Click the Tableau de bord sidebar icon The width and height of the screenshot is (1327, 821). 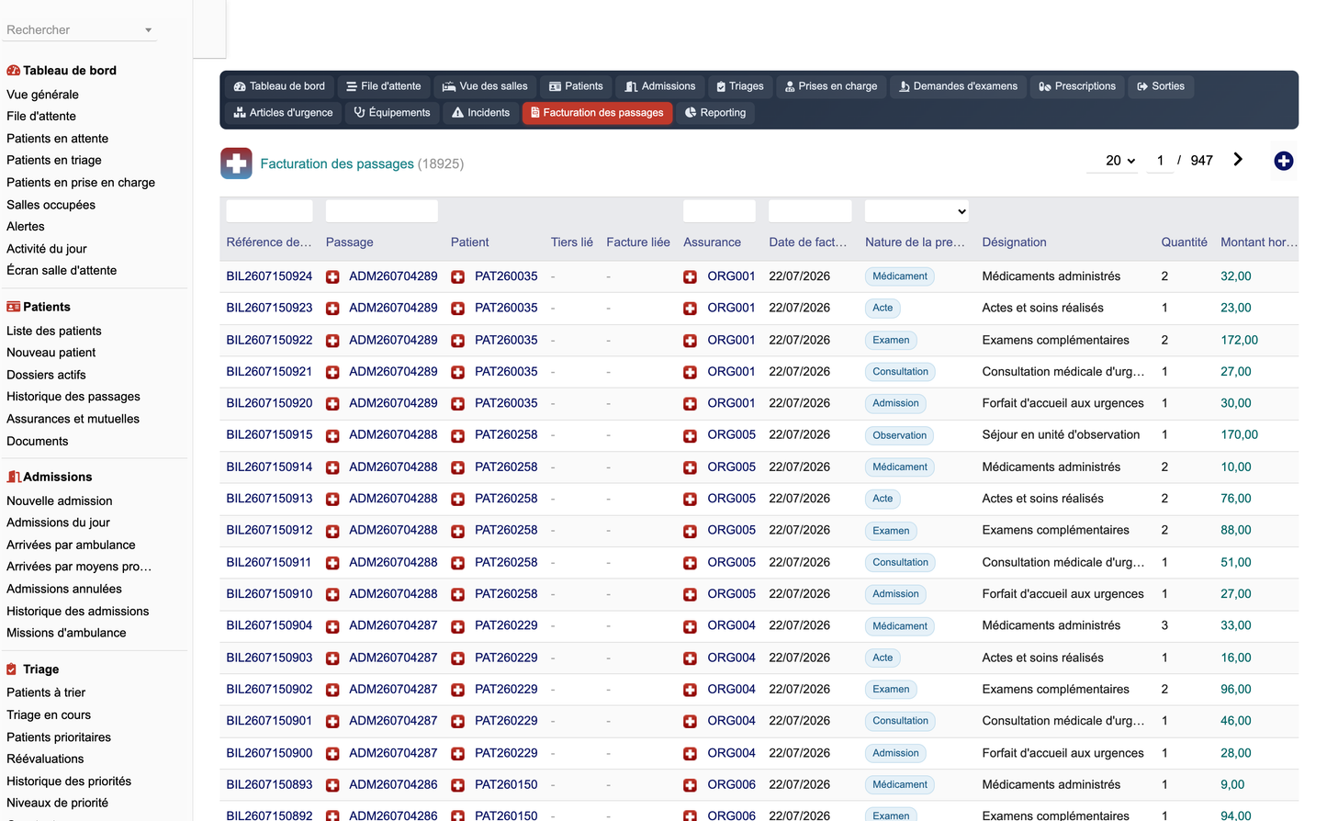tap(13, 71)
